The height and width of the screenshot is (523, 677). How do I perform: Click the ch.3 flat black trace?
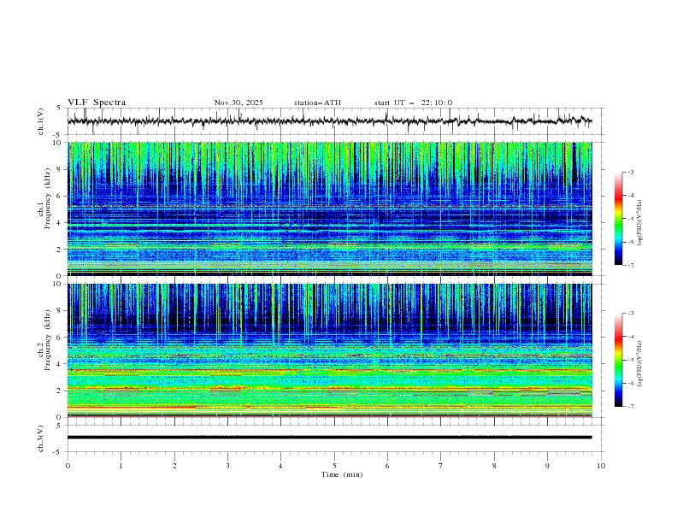(329, 438)
